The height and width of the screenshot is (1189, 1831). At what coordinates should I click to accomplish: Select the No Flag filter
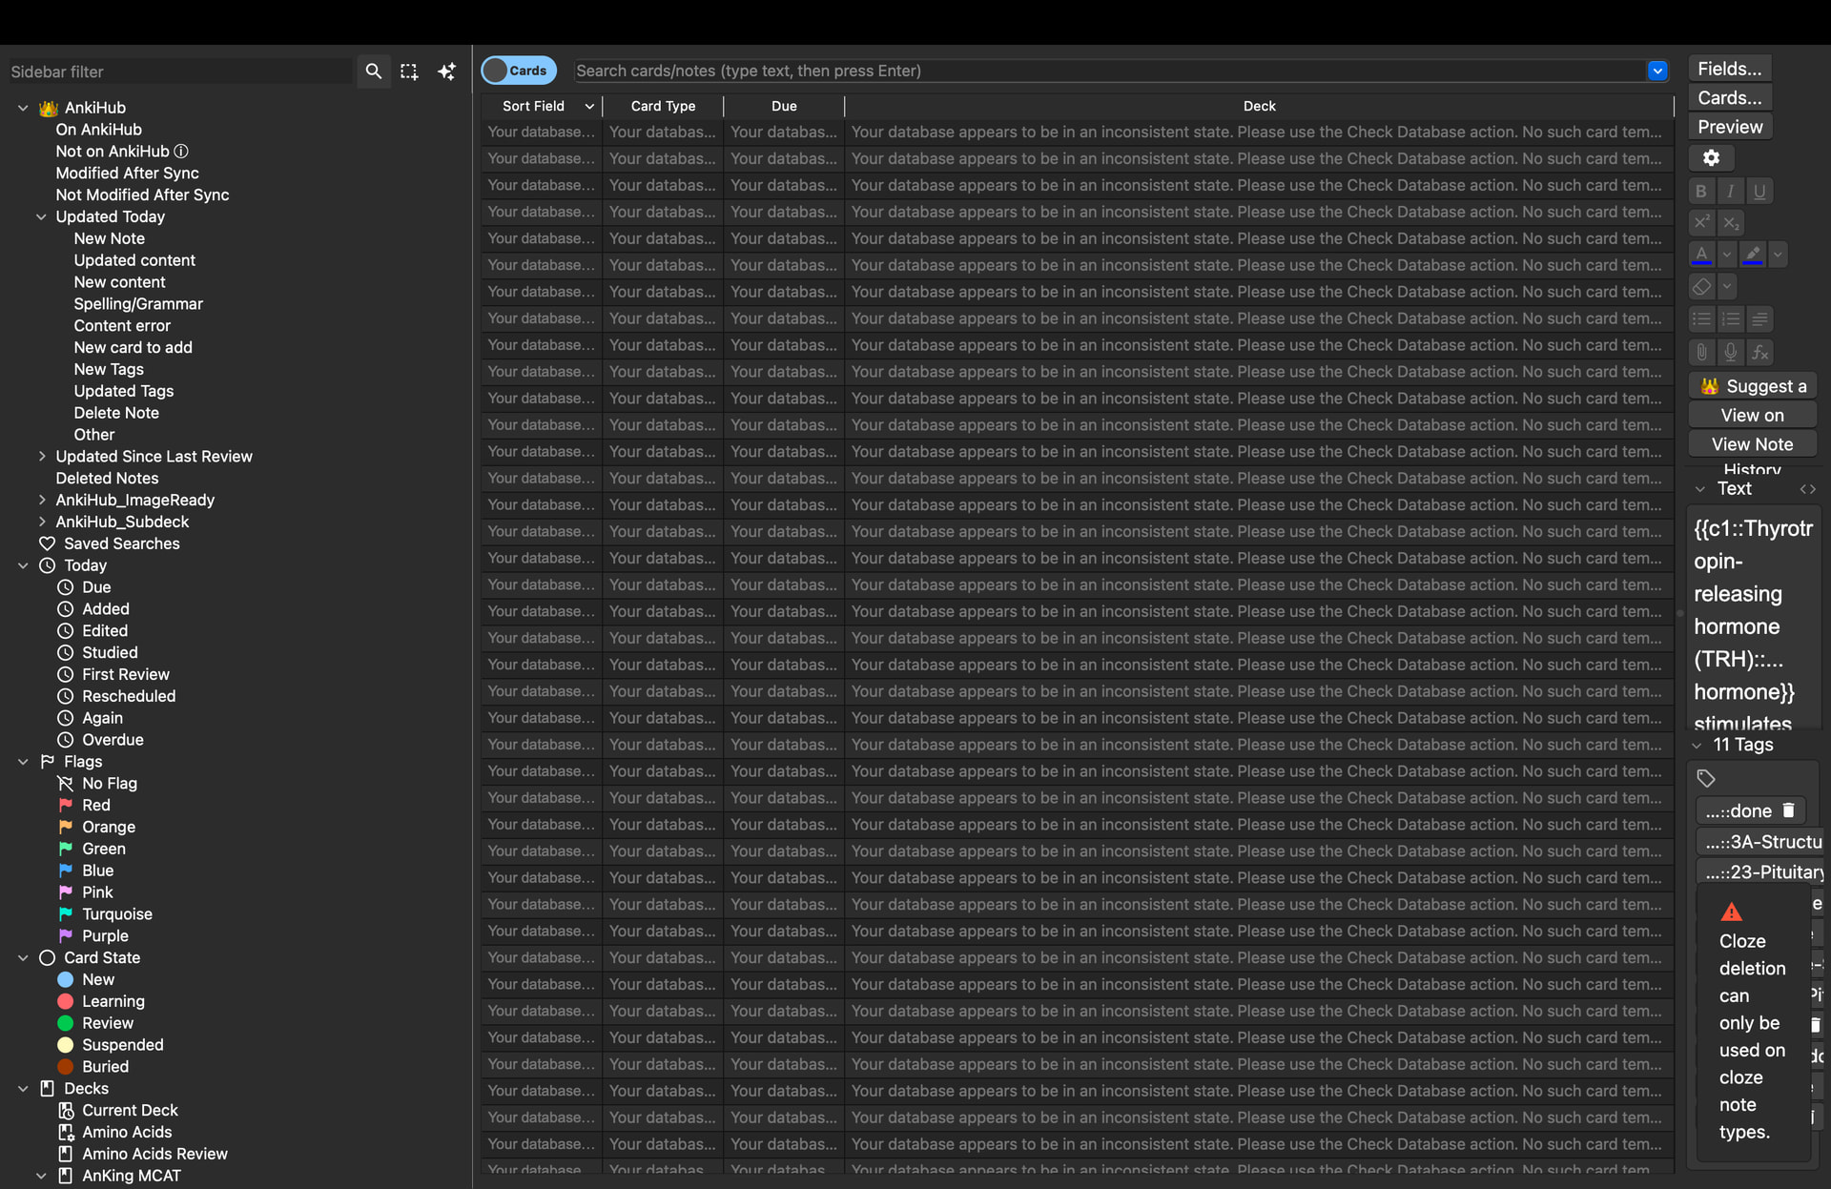pyautogui.click(x=109, y=783)
